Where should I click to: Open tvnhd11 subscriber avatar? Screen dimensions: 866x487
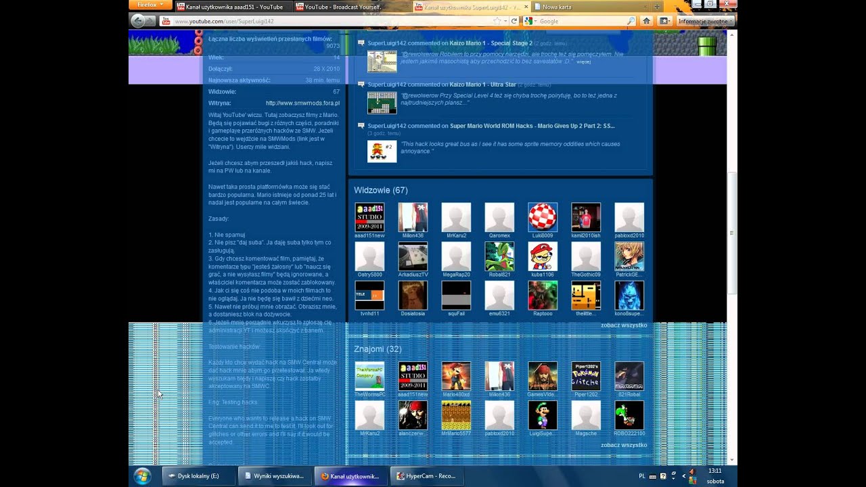369,296
